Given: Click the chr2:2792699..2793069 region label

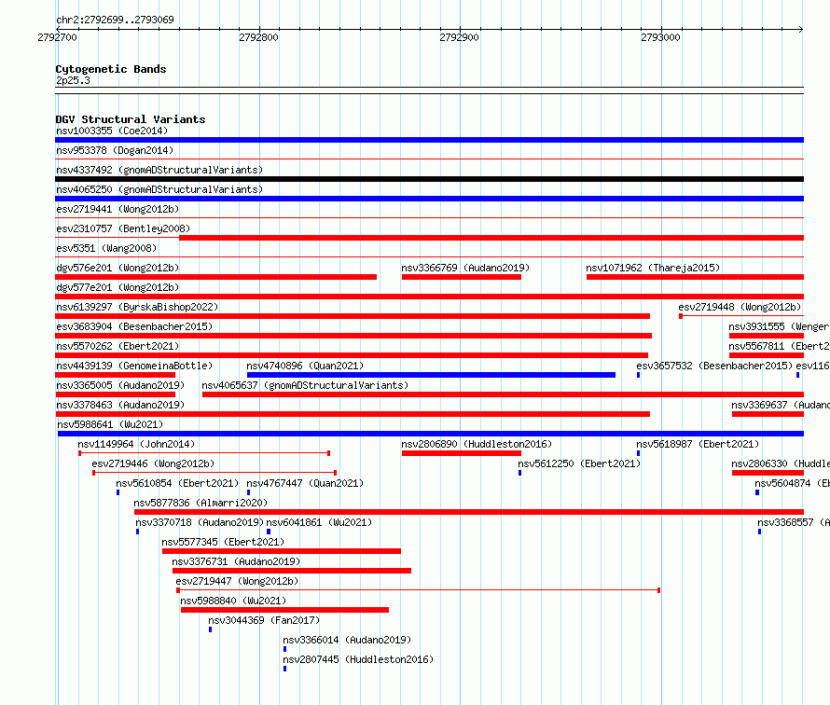Looking at the screenshot, I should coord(115,21).
